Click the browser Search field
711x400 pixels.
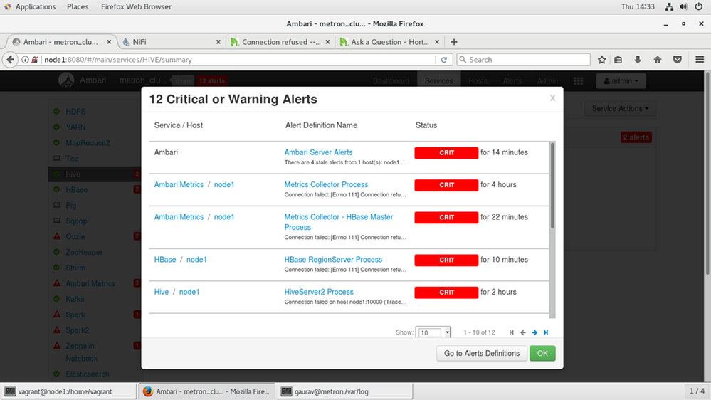(x=523, y=59)
